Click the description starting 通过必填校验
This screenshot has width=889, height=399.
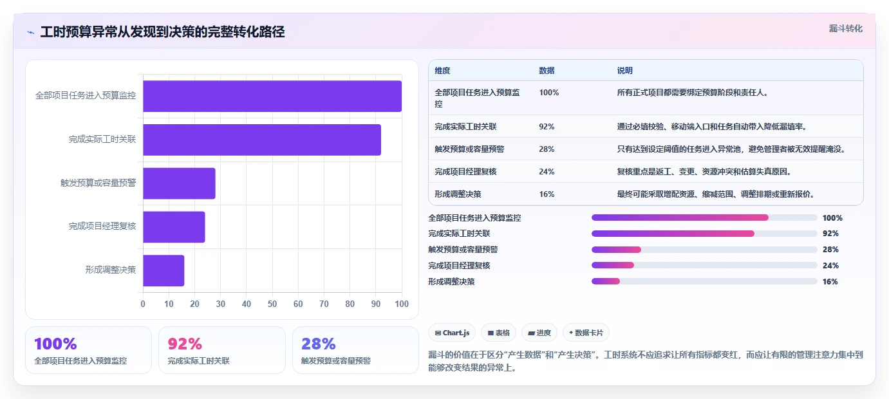(x=712, y=127)
